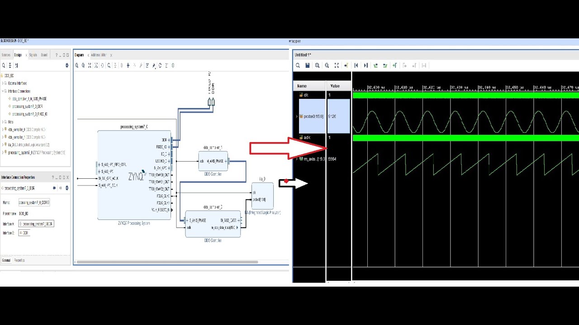
Task: Switch to Sources tab
Action: pyautogui.click(x=6, y=55)
